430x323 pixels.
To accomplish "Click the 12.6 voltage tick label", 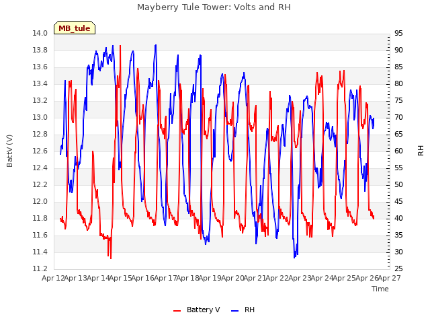I will coord(40,151).
